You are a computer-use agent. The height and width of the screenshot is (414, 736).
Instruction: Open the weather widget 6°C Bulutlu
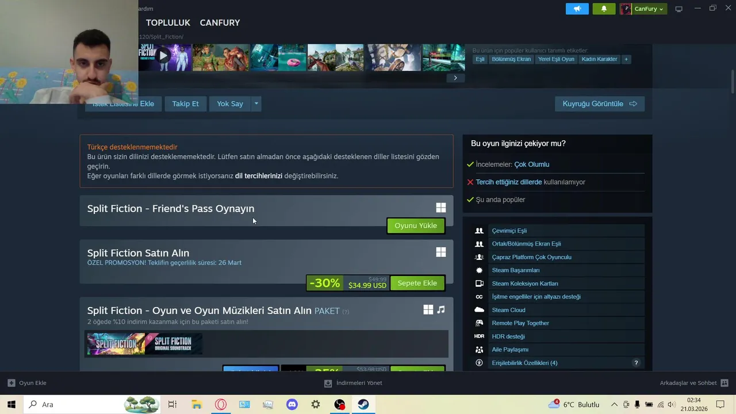[574, 404]
